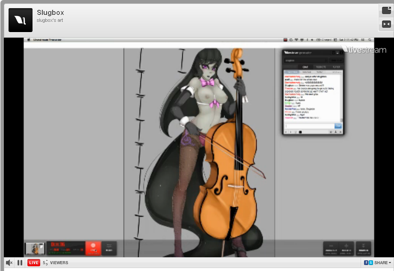Open the channel dropdown in Procaster window
Image resolution: width=394 pixels, height=271 pixels.
click(306, 60)
